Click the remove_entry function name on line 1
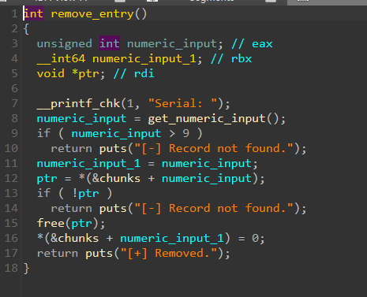The height and width of the screenshot is (297, 367). pyautogui.click(x=92, y=13)
